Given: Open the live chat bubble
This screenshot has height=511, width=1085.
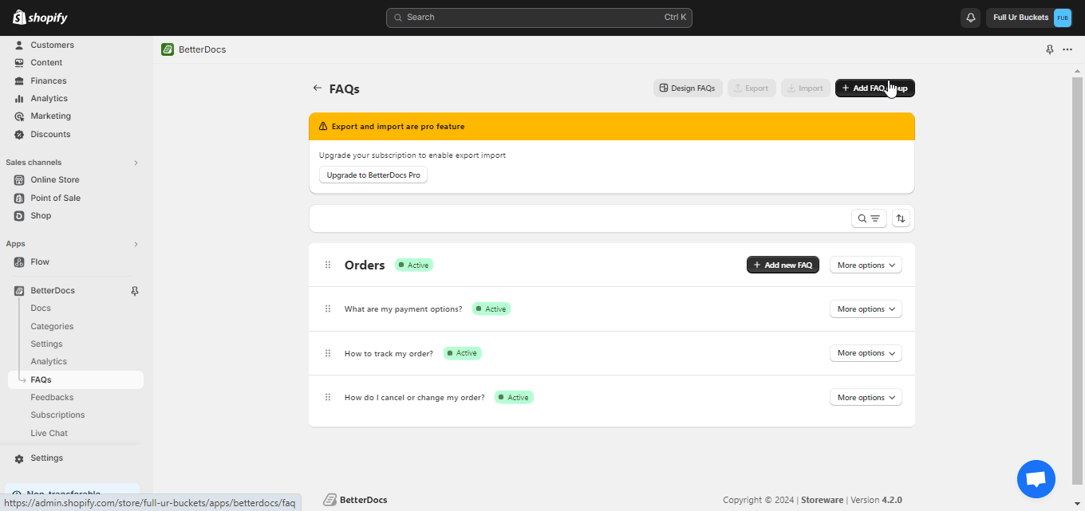Looking at the screenshot, I should click(x=1036, y=478).
